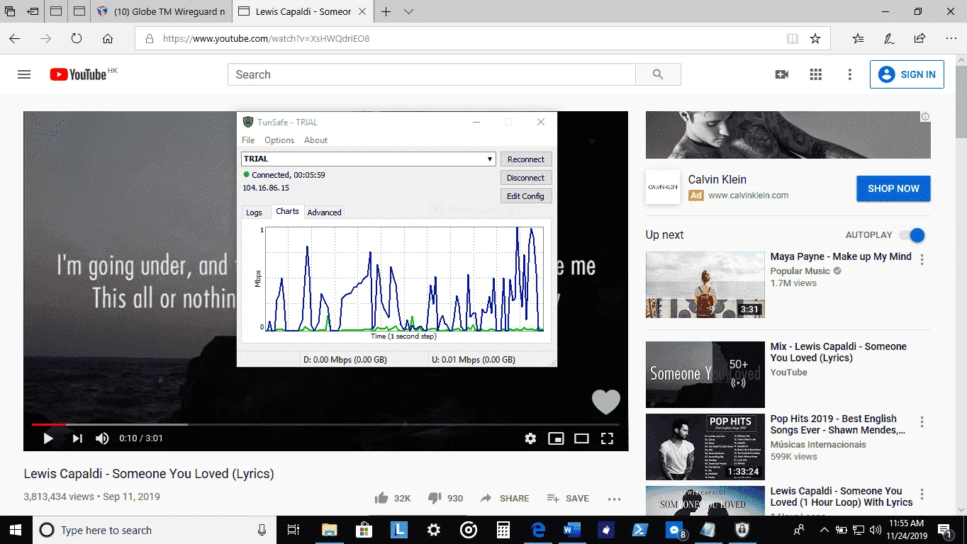The image size is (967, 544).
Task: Open Windows Start menu
Action: tap(16, 530)
